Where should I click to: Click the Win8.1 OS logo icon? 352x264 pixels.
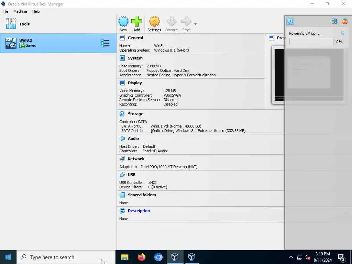[11, 43]
